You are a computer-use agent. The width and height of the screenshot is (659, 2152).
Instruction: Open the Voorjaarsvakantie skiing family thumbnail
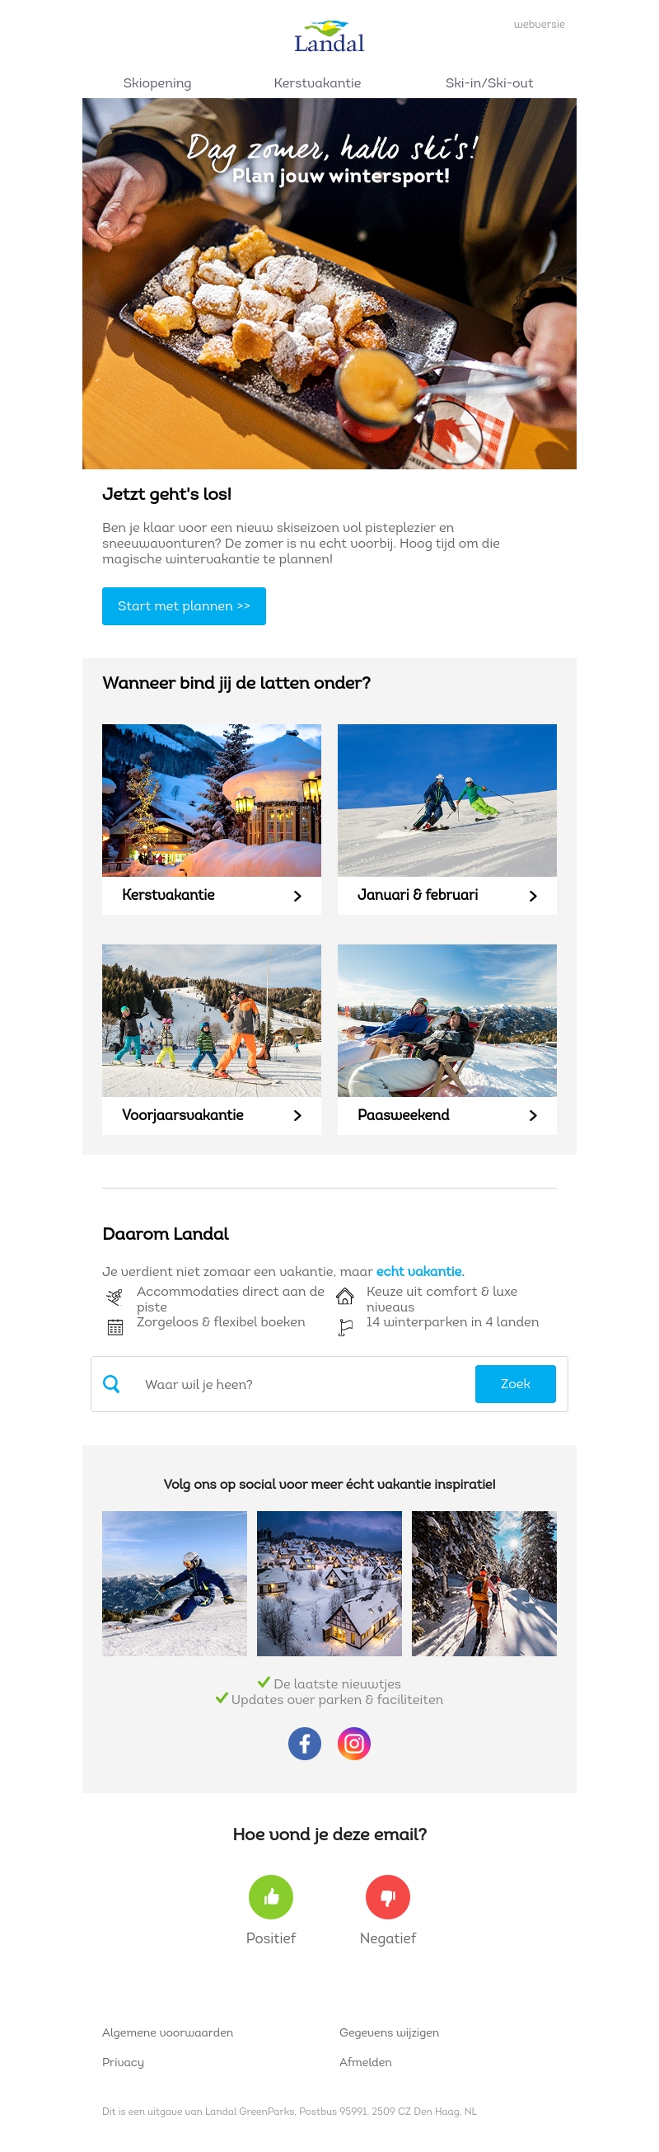click(211, 1020)
